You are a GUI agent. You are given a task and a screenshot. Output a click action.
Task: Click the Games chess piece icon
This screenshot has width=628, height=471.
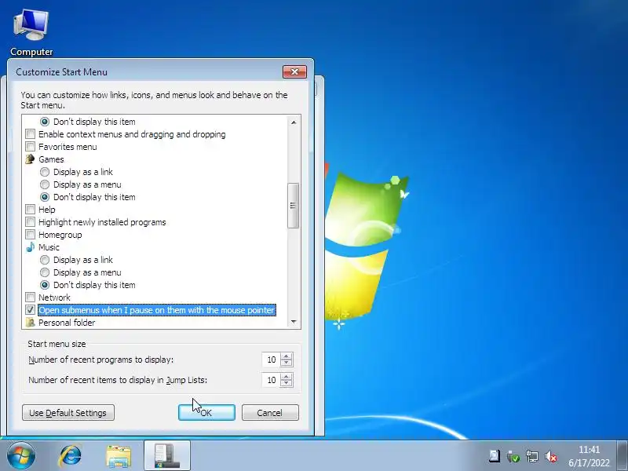[x=30, y=159]
